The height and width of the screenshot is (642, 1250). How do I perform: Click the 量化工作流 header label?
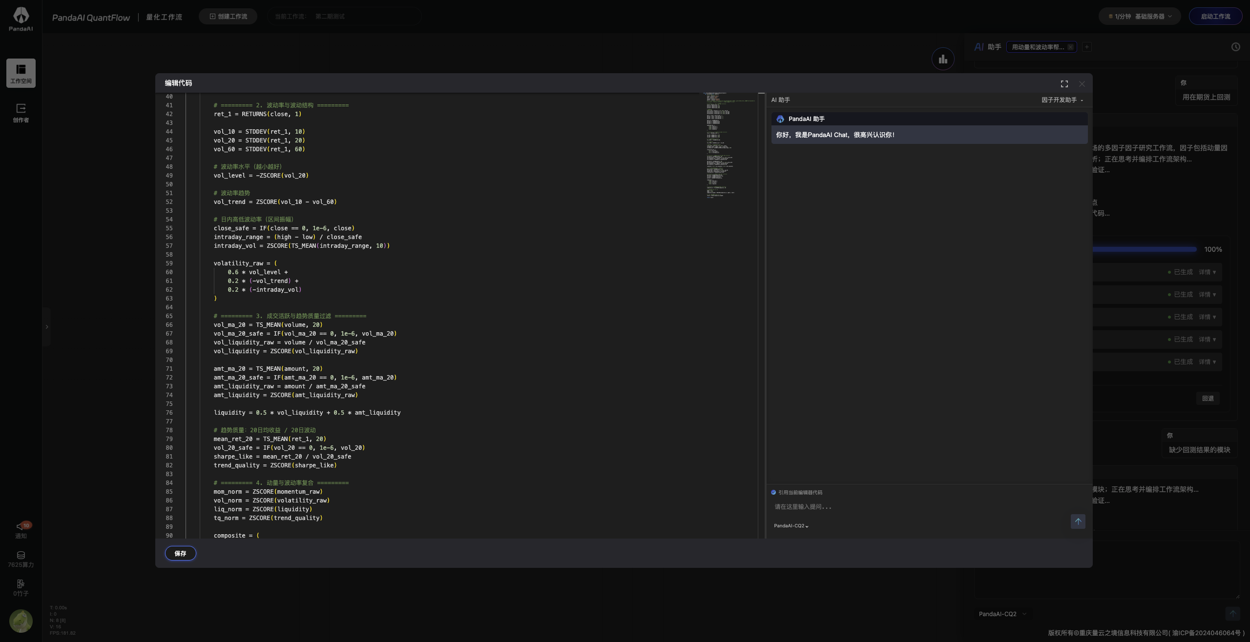[164, 17]
